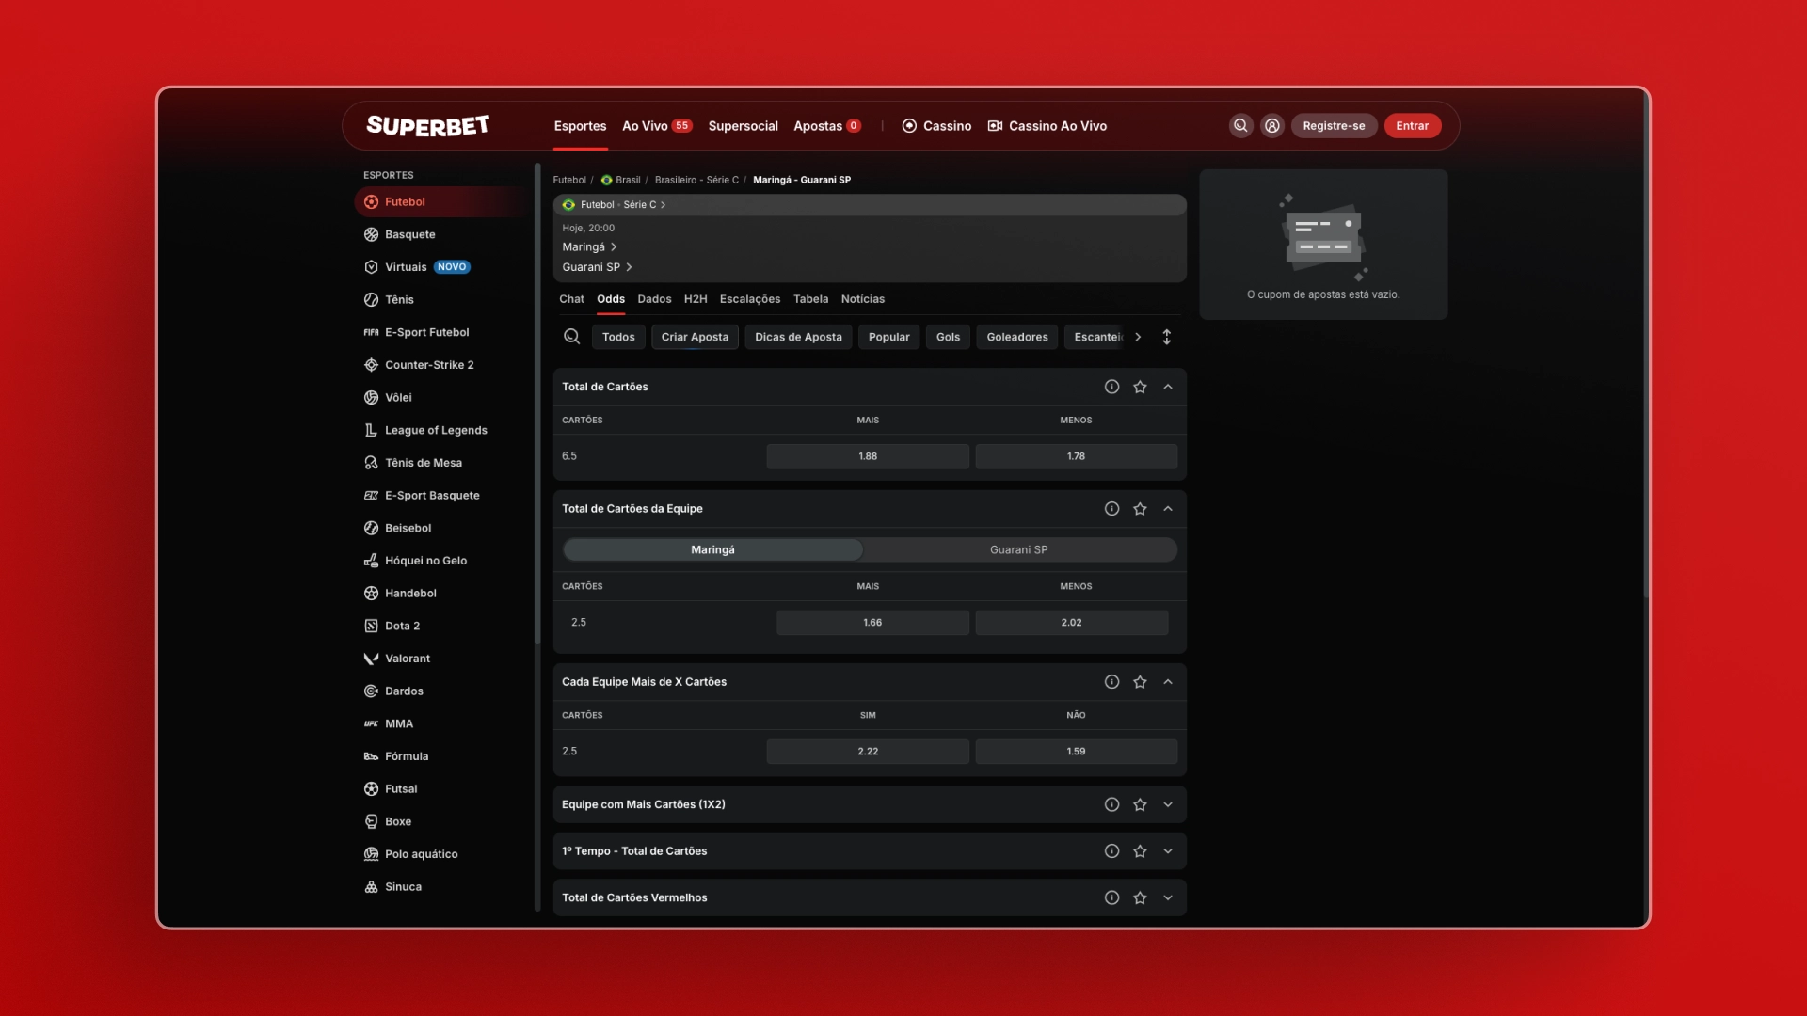Viewport: 1807px width, 1016px height.
Task: Open the Valorant icon
Action: [x=371, y=659]
